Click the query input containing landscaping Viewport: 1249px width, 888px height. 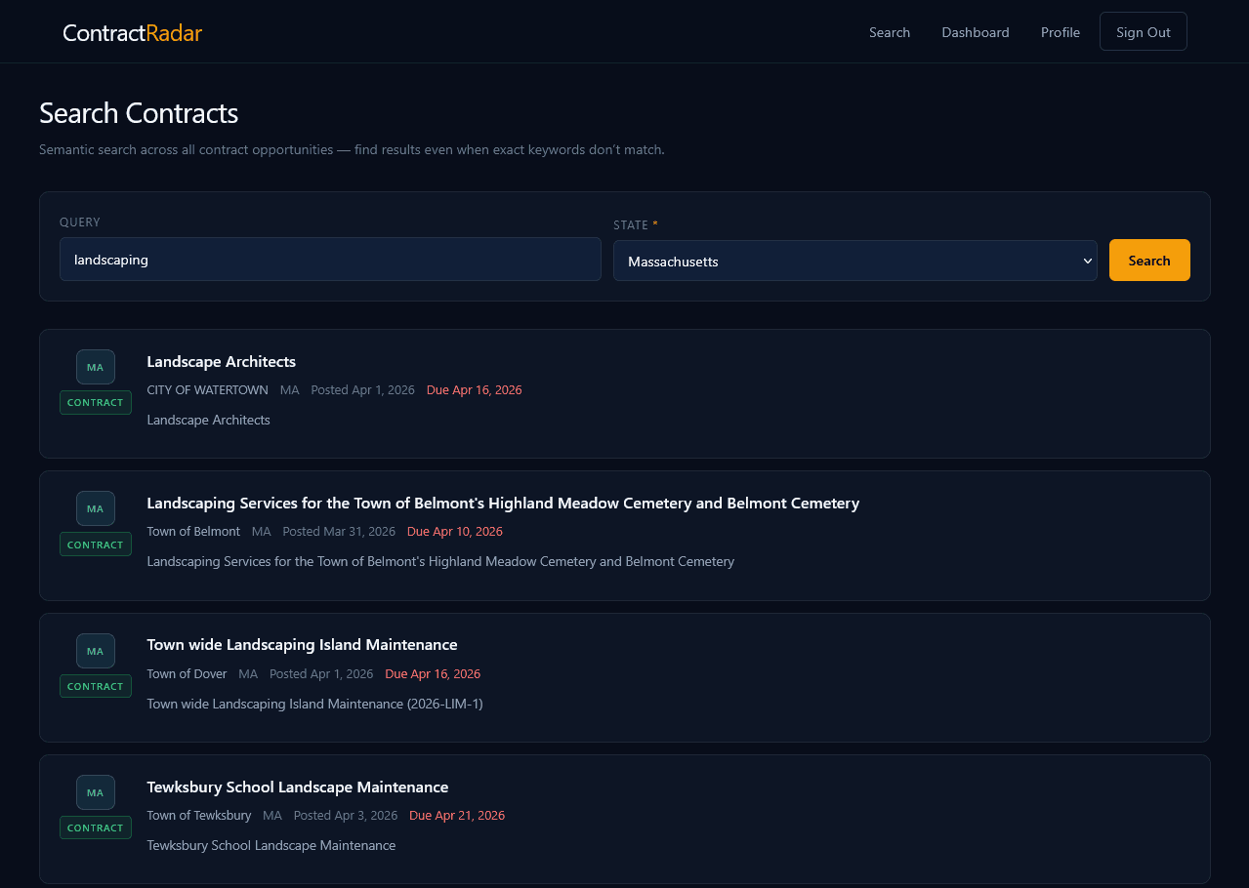click(x=330, y=259)
